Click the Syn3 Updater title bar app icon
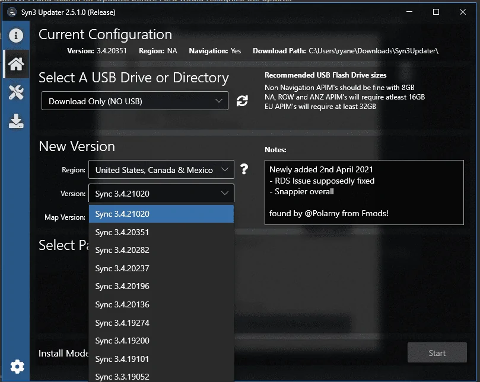480x382 pixels. [x=12, y=12]
